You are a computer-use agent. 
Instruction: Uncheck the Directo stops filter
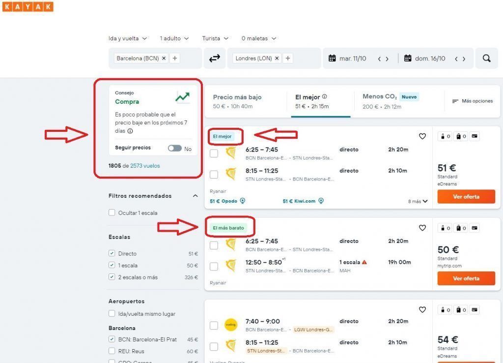[112, 253]
